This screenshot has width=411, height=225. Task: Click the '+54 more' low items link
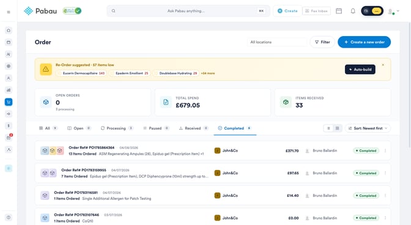(x=208, y=73)
